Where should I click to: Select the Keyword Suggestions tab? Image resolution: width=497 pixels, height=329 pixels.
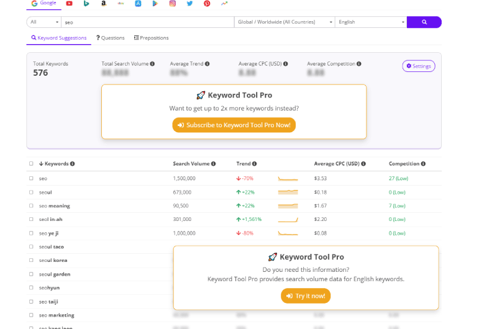click(58, 38)
